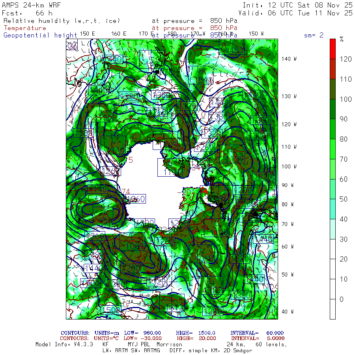Image resolution: width=355 pixels, height=355 pixels.
Task: Click the 'Fcst: 66 h' forecast hour text
Action: pyautogui.click(x=27, y=13)
